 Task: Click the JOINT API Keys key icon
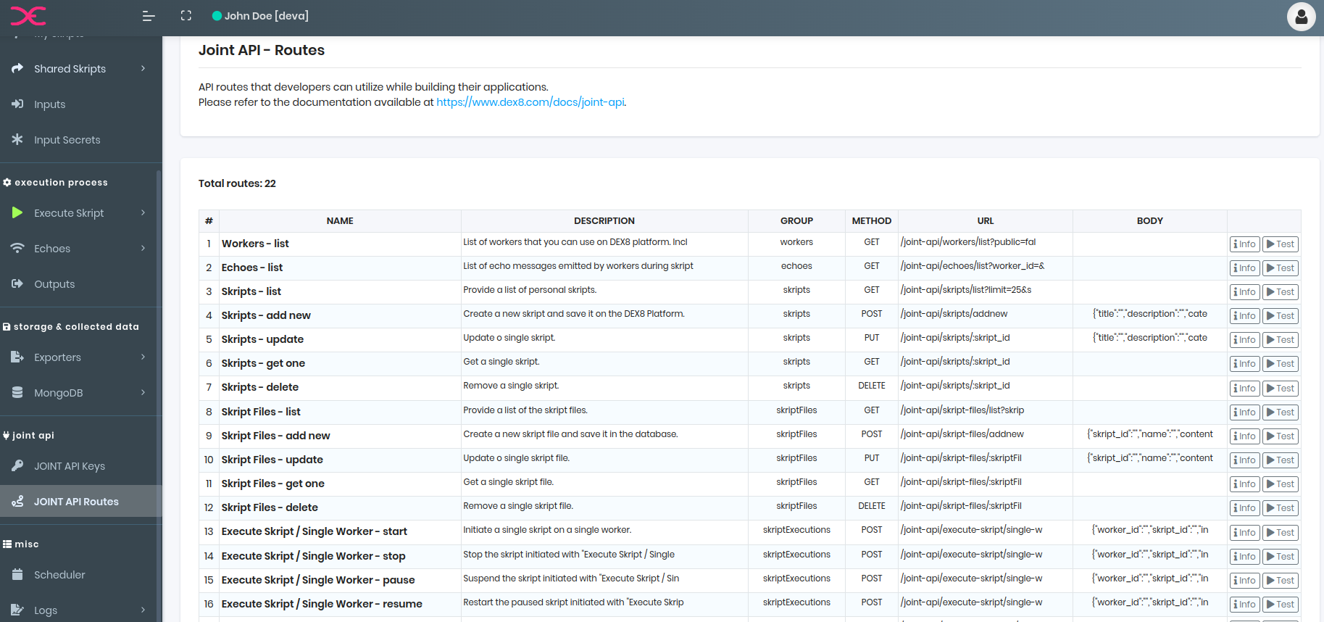tap(17, 465)
